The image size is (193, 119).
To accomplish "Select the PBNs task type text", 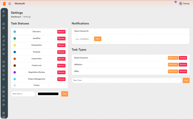I will coord(76,71).
